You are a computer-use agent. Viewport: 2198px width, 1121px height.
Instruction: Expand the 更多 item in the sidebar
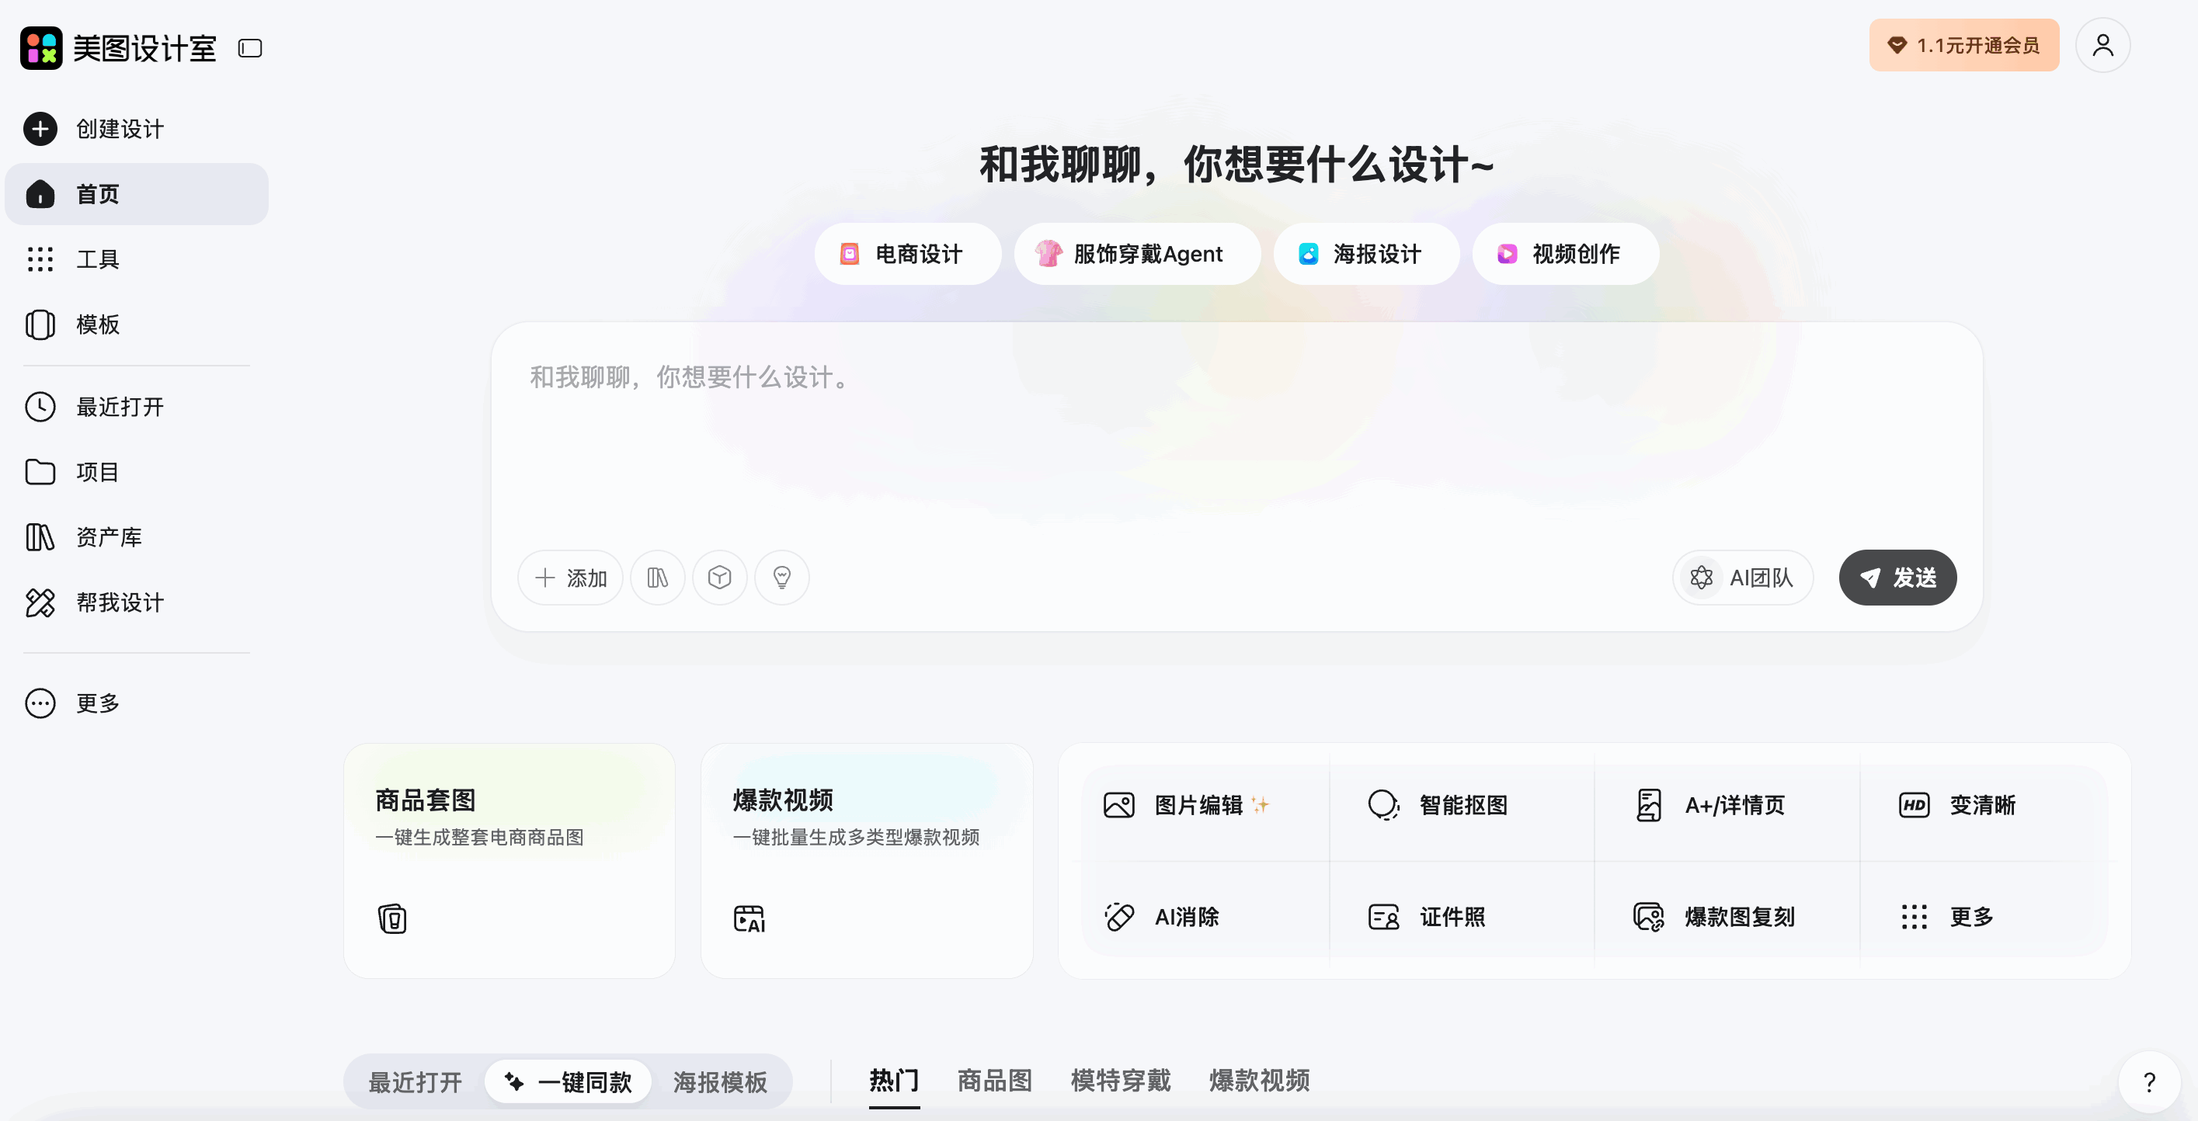(x=137, y=703)
